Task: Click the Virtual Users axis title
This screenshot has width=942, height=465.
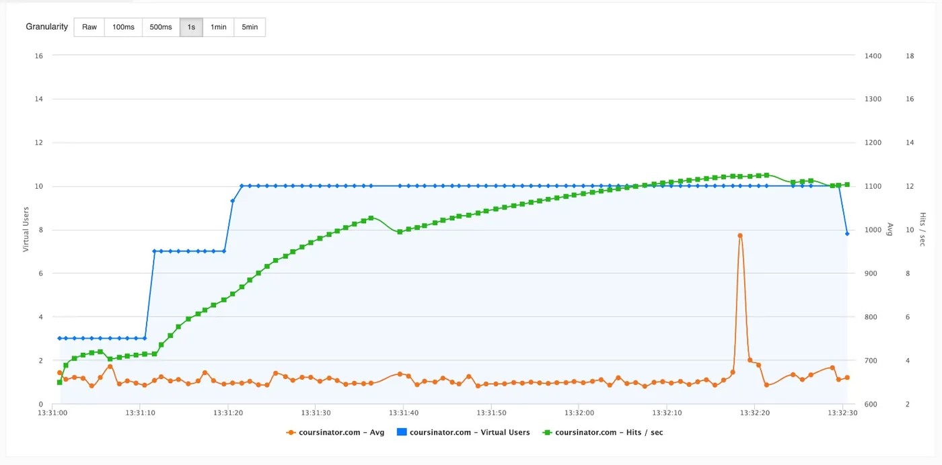Action: click(26, 230)
